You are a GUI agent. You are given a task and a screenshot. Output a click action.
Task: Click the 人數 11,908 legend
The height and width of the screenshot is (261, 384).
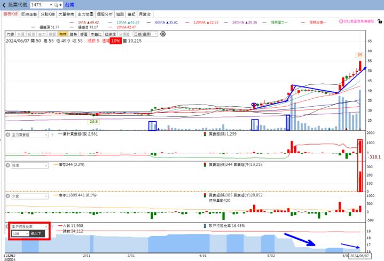coord(71,226)
